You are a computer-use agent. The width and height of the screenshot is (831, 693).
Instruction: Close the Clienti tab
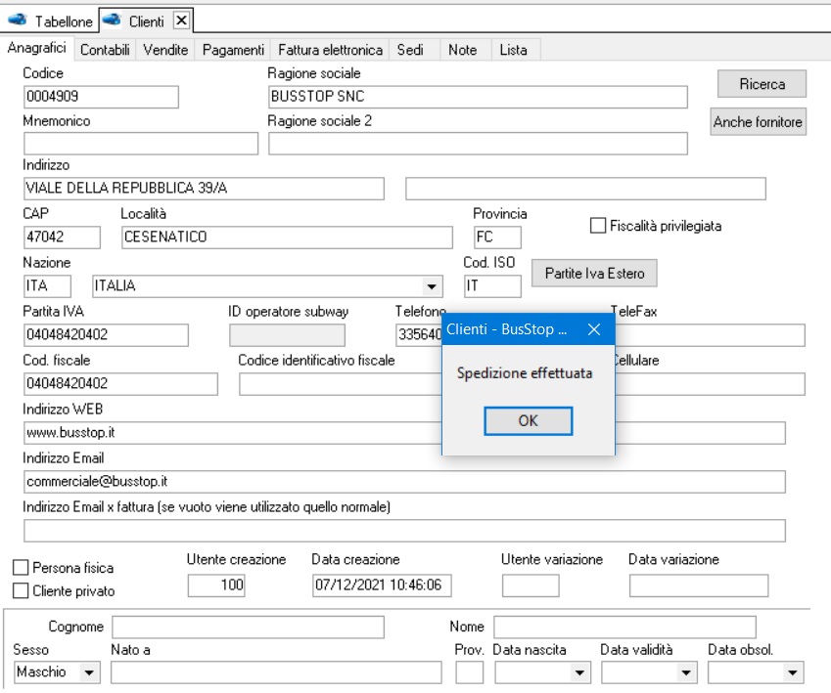181,21
